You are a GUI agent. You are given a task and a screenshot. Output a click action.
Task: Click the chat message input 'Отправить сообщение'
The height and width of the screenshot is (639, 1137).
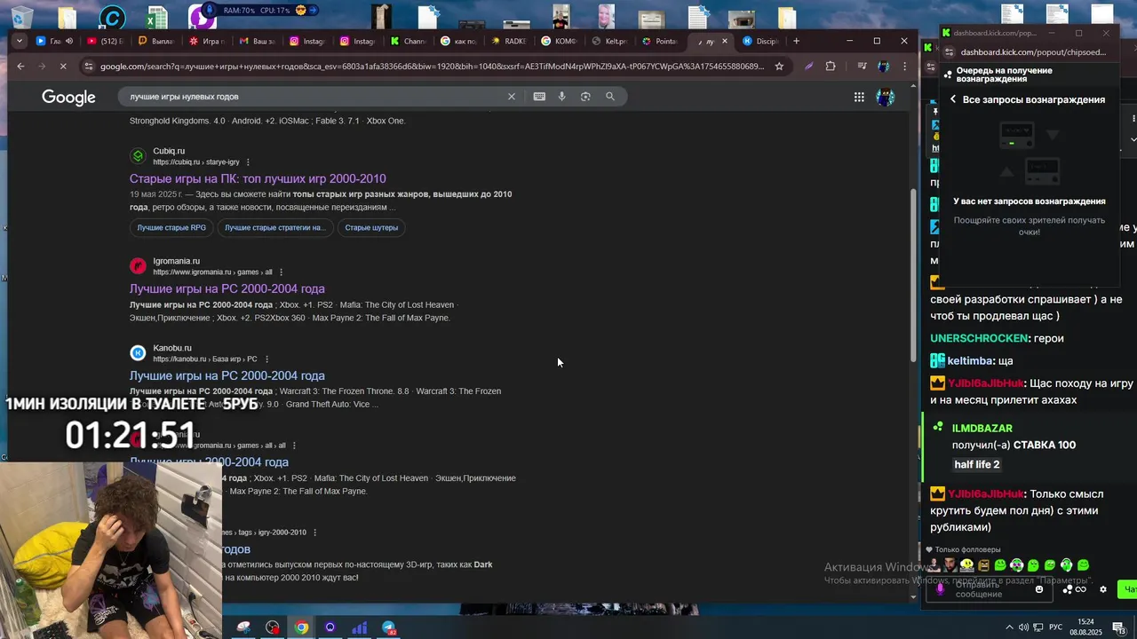(990, 589)
